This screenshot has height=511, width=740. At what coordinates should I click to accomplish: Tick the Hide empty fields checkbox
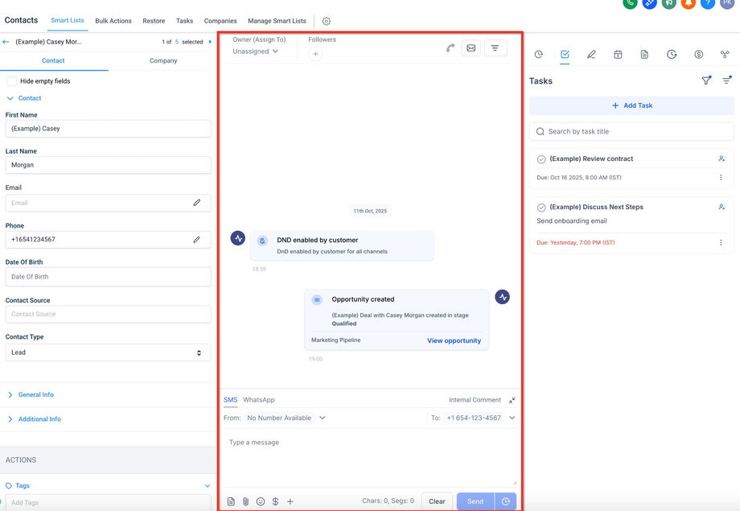click(x=12, y=81)
